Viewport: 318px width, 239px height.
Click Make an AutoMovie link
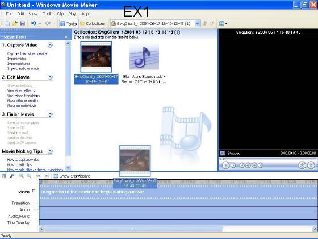pos(22,106)
